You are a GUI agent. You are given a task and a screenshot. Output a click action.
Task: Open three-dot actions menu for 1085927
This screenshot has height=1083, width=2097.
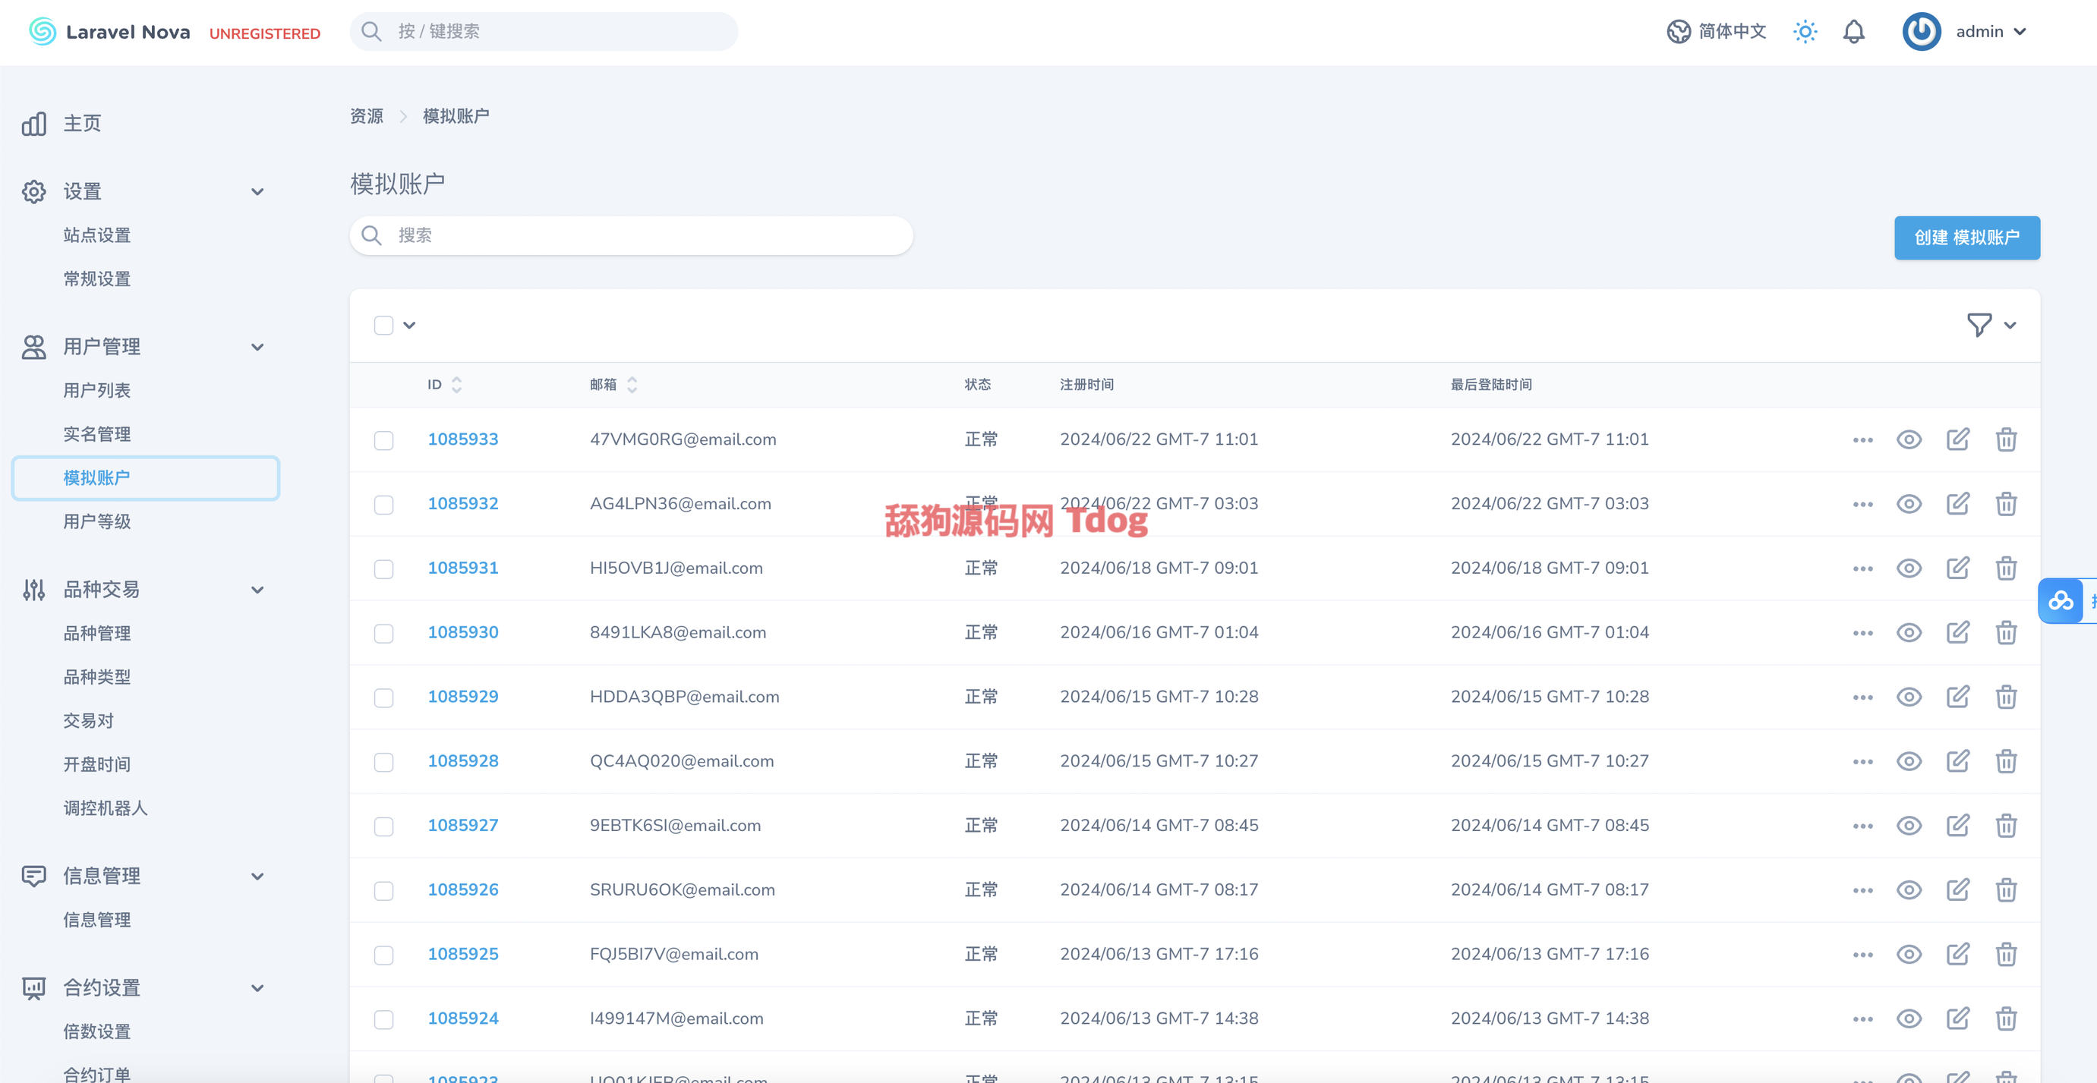(1862, 826)
